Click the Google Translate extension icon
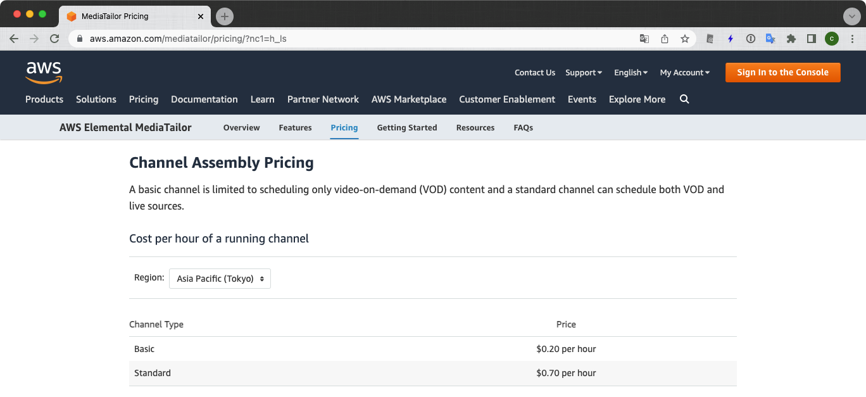The image size is (866, 397). (x=770, y=39)
